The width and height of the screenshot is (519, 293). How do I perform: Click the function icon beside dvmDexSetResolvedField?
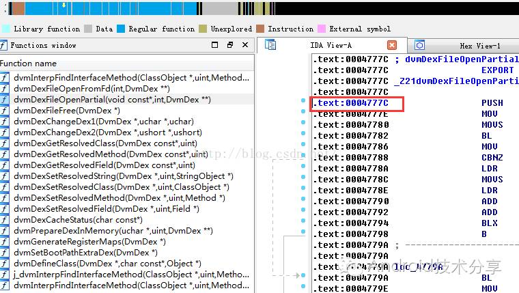click(4, 209)
